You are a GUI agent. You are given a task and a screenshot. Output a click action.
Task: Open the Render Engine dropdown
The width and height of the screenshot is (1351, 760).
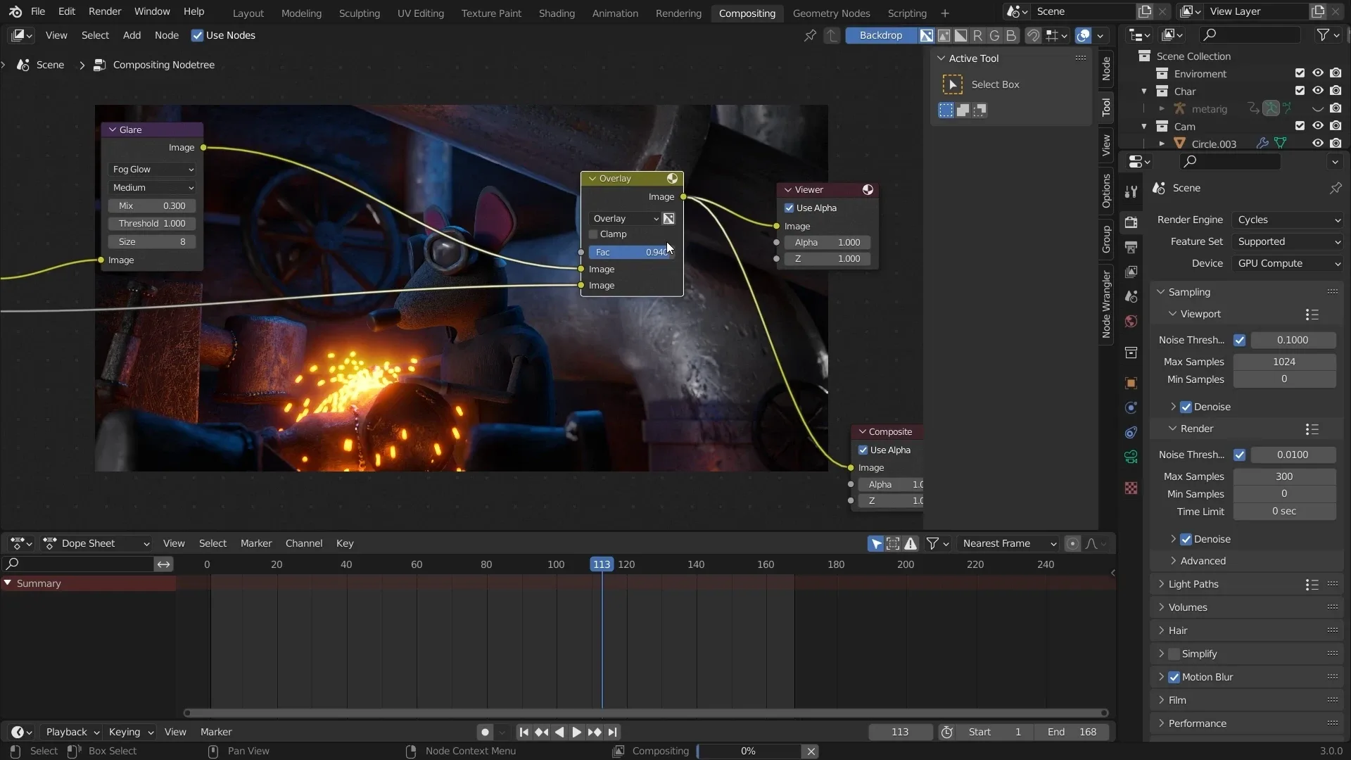1288,220
